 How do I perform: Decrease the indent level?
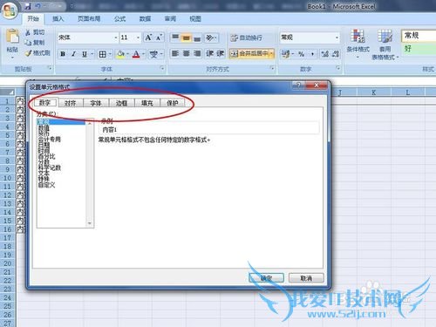coord(209,53)
